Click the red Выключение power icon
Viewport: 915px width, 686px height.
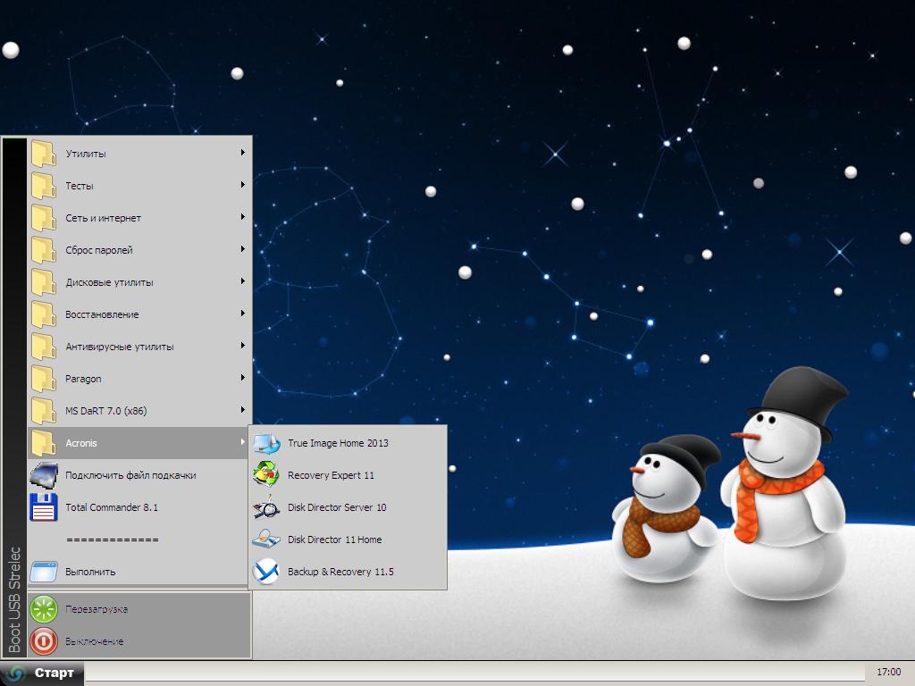click(44, 641)
